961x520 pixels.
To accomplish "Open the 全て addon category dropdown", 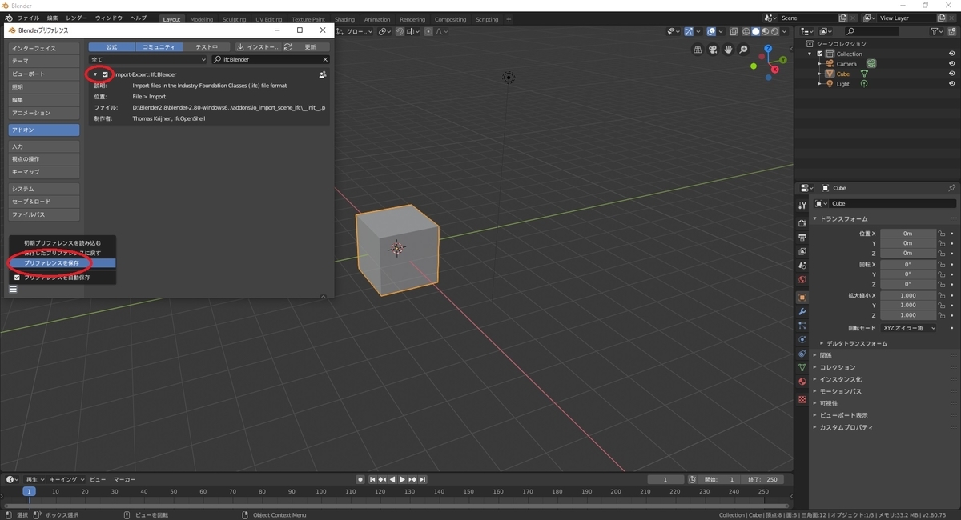I will pos(148,60).
